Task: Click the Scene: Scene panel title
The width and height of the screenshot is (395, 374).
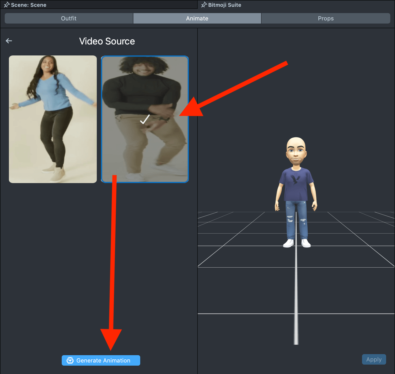Action: [x=29, y=5]
